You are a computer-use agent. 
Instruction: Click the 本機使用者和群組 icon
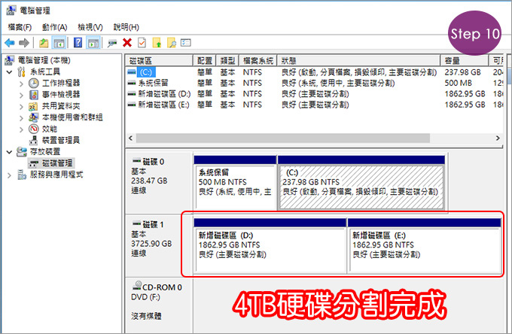click(x=33, y=117)
